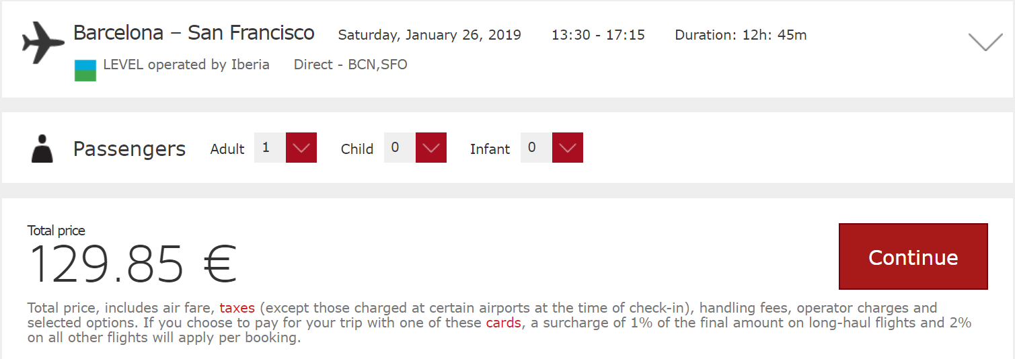This screenshot has width=1015, height=359.
Task: Open the Adult passenger count dropdown arrow
Action: click(x=301, y=148)
